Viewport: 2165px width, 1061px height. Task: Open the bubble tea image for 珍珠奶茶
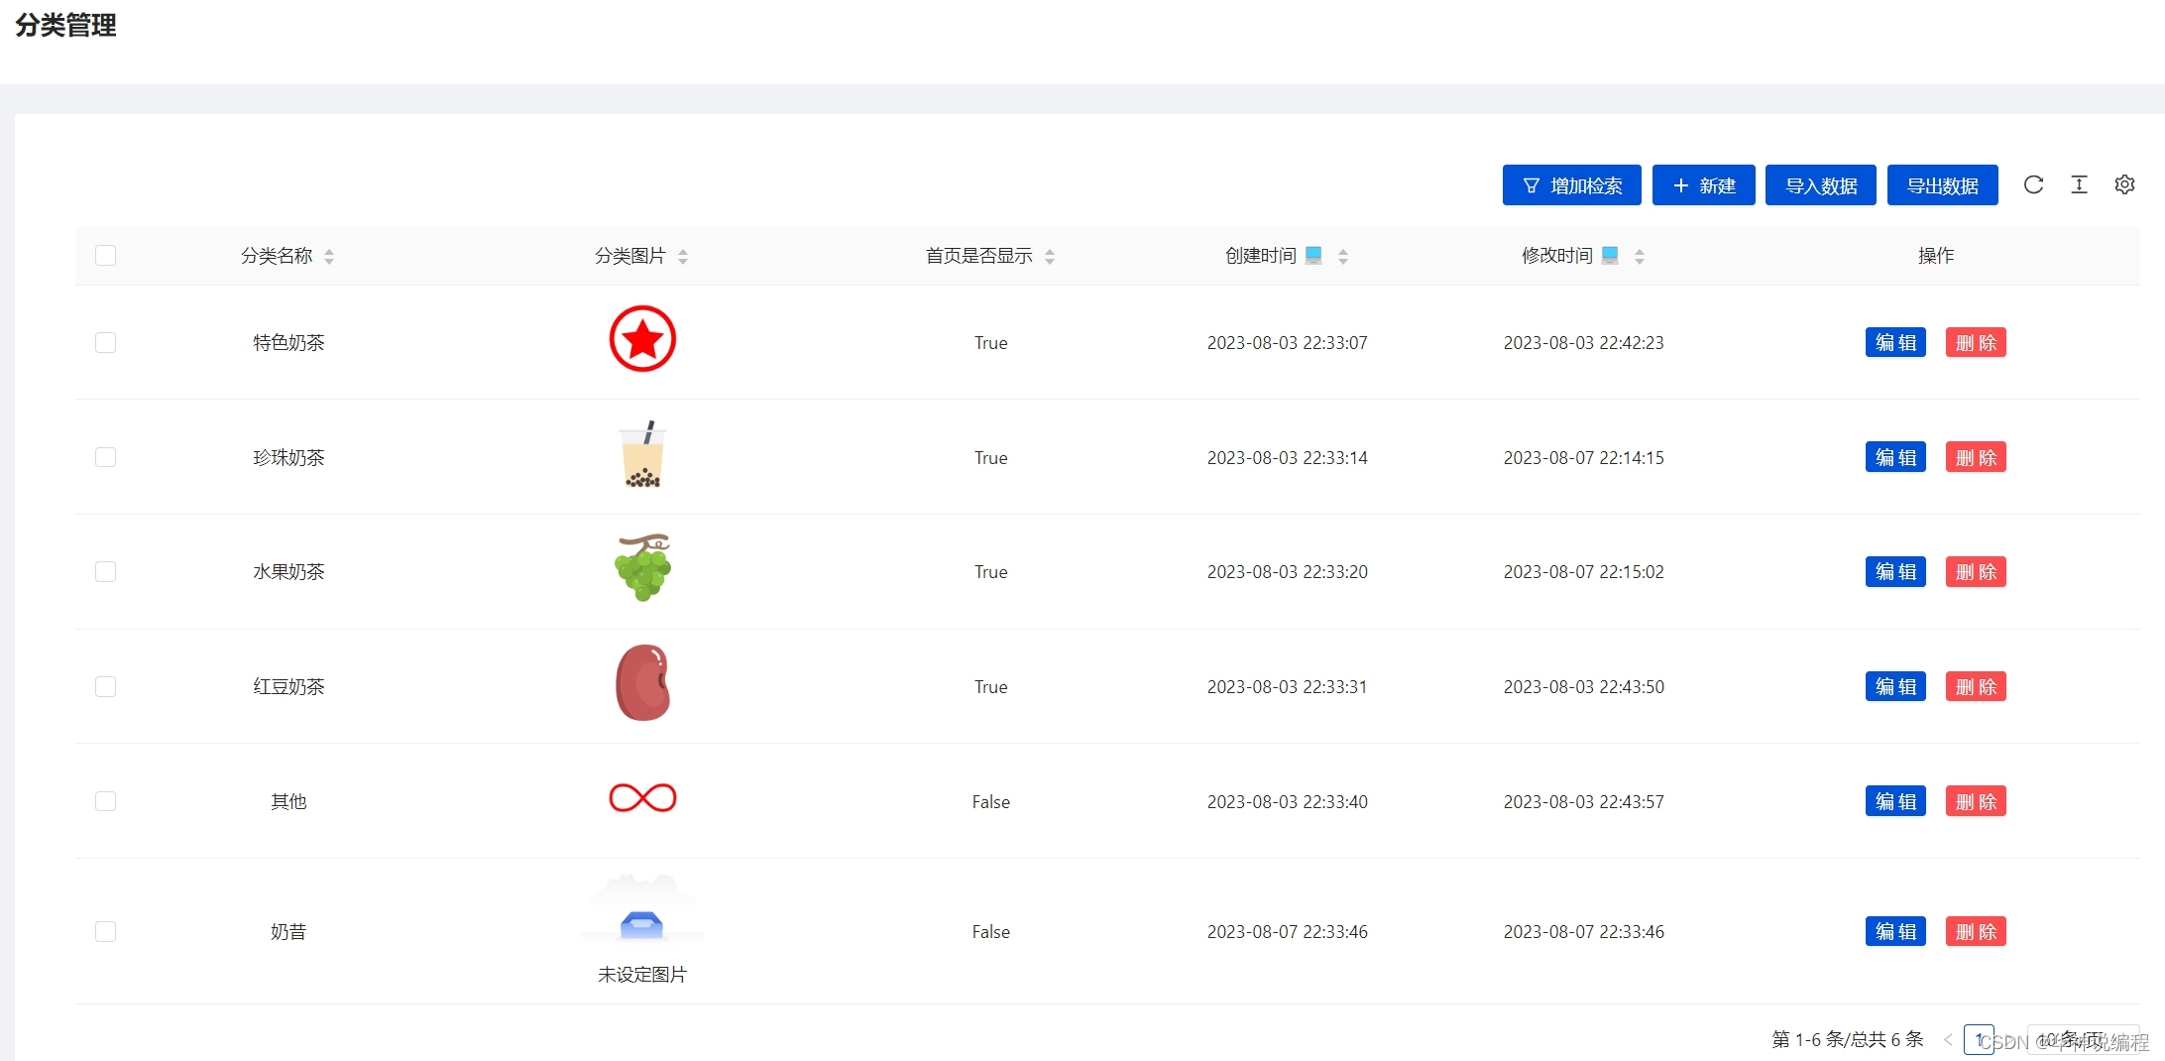[642, 454]
